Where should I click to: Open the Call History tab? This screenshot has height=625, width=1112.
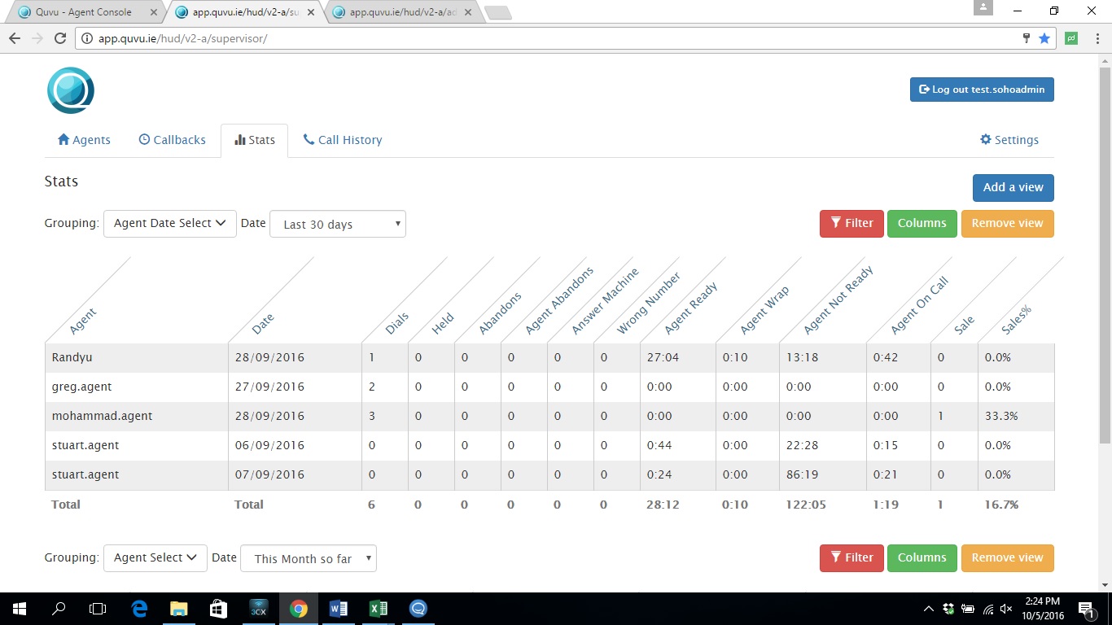click(342, 140)
